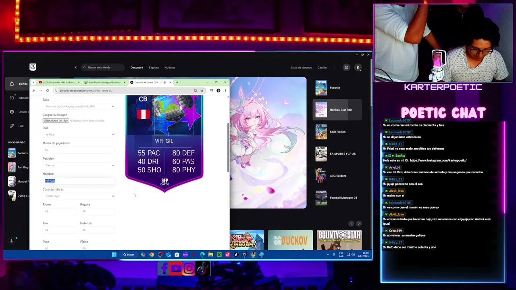The image size is (516, 290).
Task: Open Super Fantasy Kingdom thumbnail
Action: pyautogui.click(x=247, y=240)
